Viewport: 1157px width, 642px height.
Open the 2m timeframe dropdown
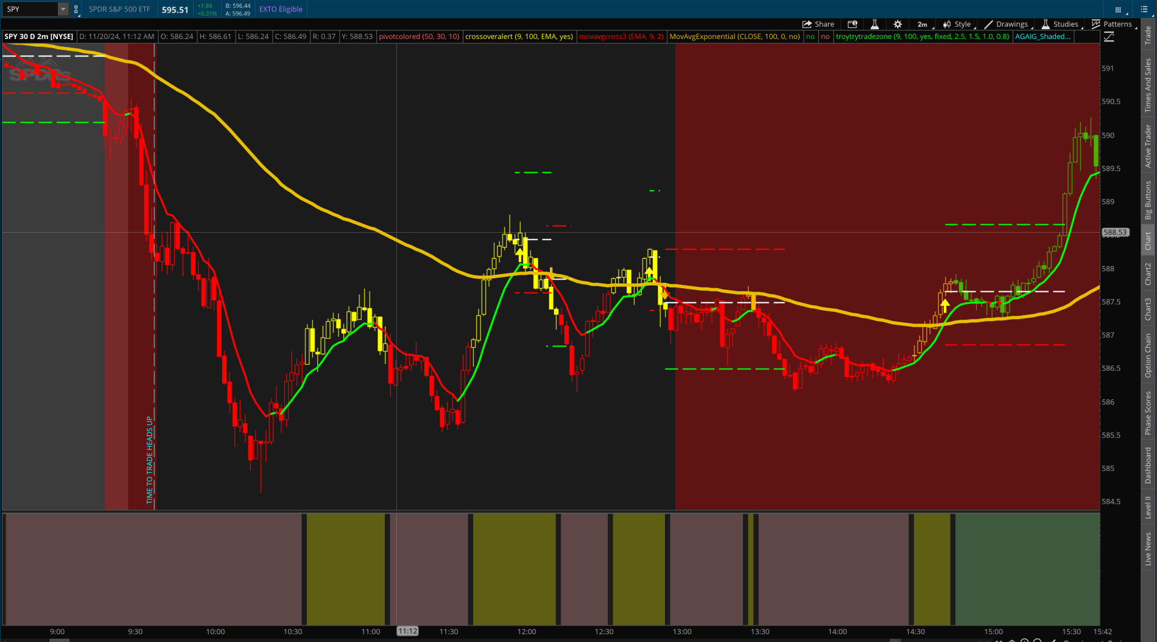point(922,24)
